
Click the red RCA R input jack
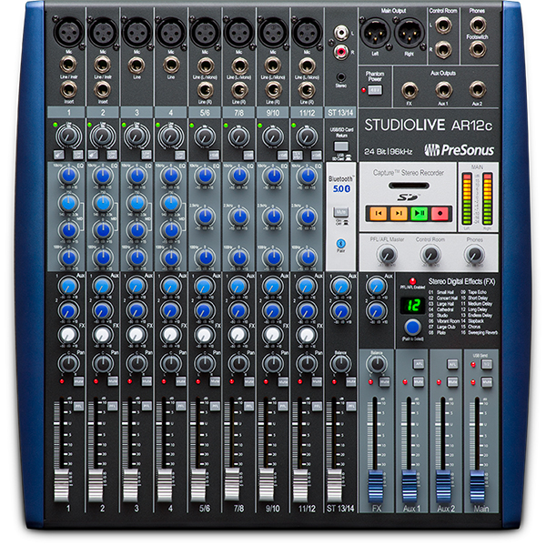pos(341,52)
